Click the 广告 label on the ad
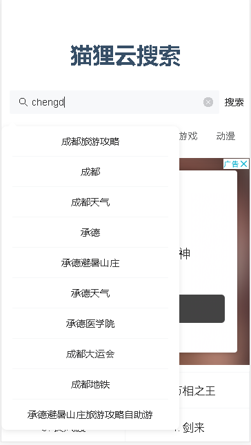This screenshot has height=445, width=251. pyautogui.click(x=232, y=164)
